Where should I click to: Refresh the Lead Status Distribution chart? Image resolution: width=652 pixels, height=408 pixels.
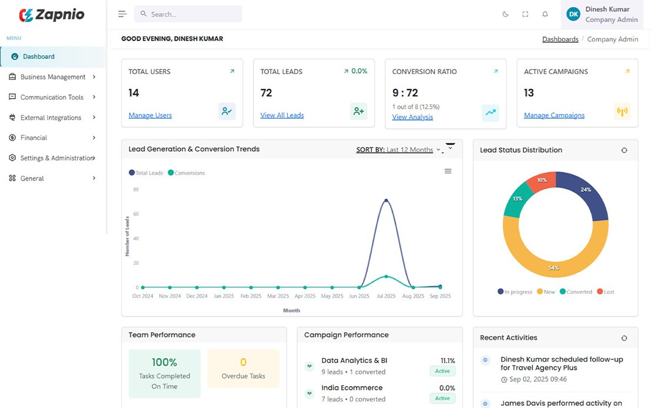(624, 151)
